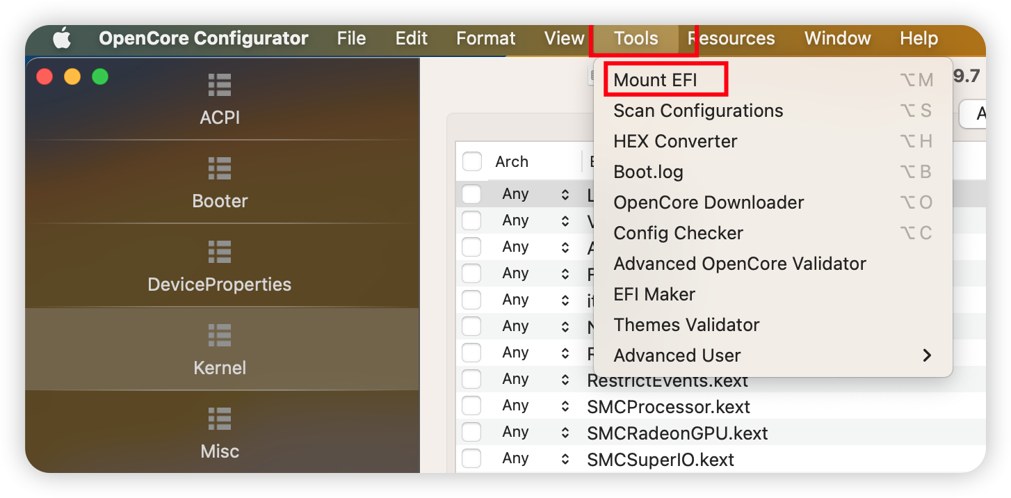Viewport: 1011px width, 498px height.
Task: Select the Misc sidebar icon
Action: (220, 419)
